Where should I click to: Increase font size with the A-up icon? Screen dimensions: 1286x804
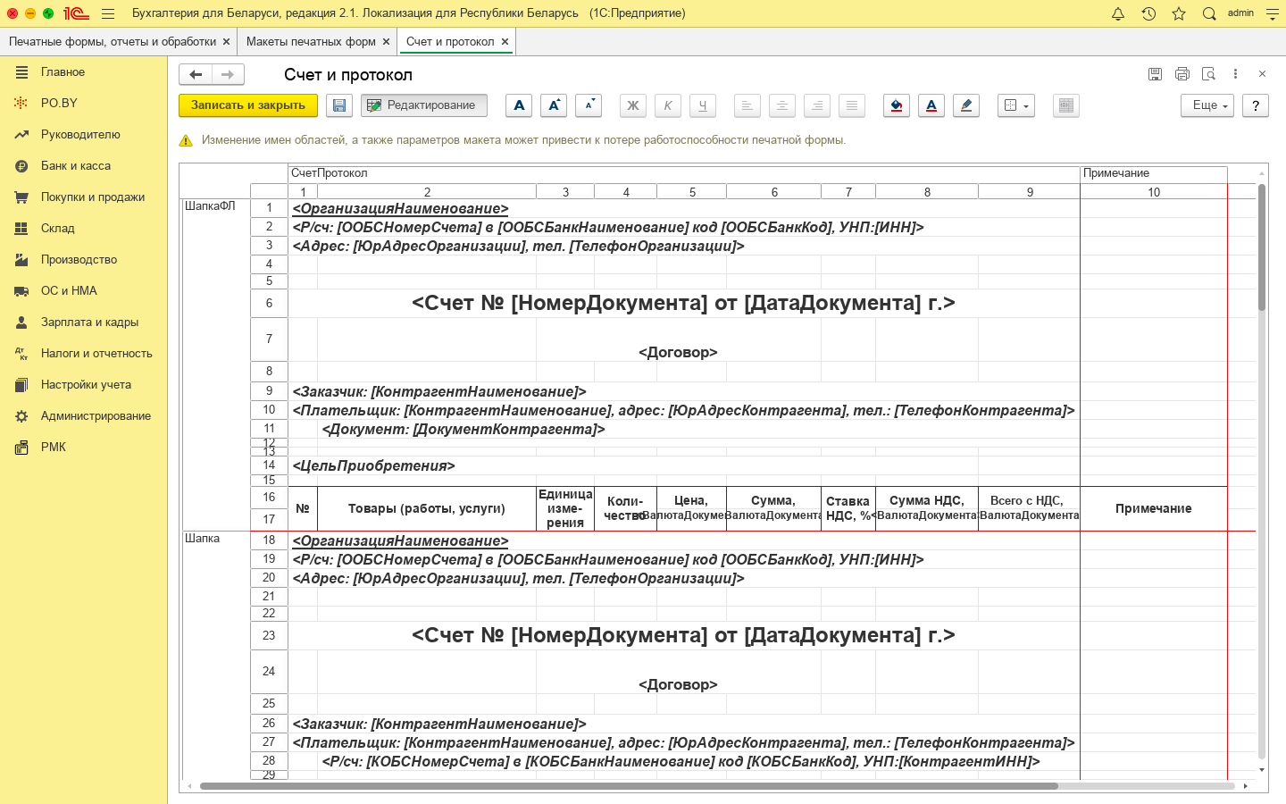click(554, 105)
